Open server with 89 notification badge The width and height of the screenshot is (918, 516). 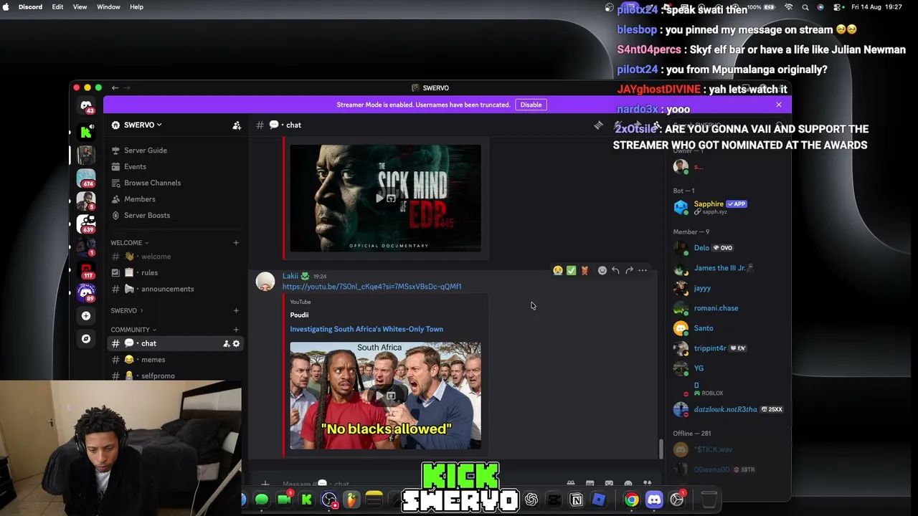(x=86, y=292)
